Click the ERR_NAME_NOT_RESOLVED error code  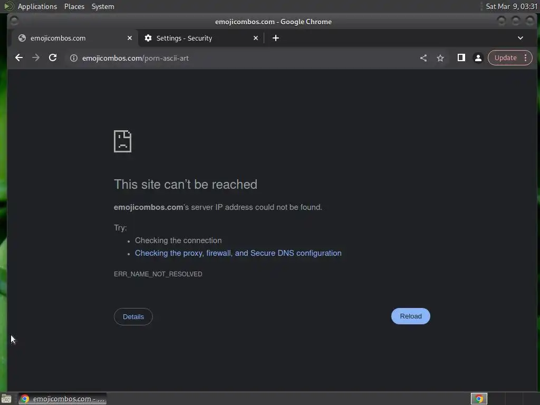[x=158, y=274]
